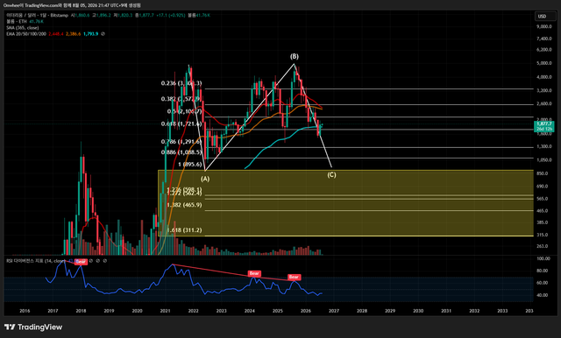The width and height of the screenshot is (561, 338).
Task: Click the 9,000.0 price axis label
Action: [x=543, y=26]
